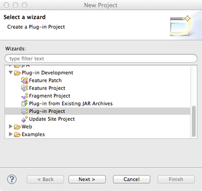Click the wizard list scrollbar thumb
Screen dimensions: 202x191
[193, 121]
